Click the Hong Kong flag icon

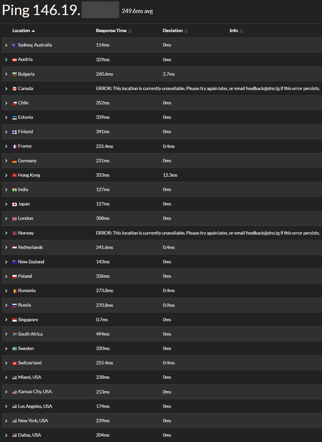pos(14,175)
